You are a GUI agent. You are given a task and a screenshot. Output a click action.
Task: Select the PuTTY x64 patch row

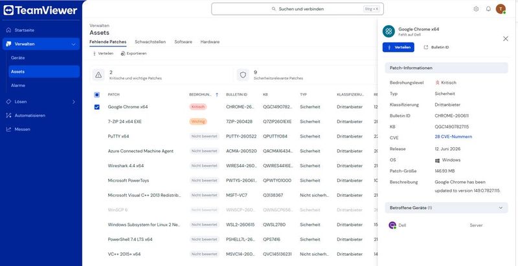click(x=233, y=136)
